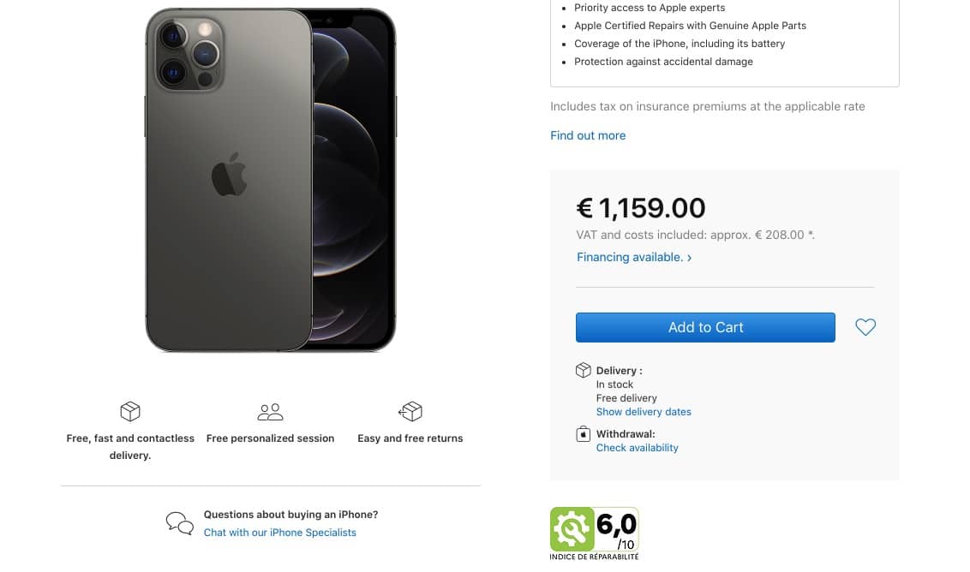970x572 pixels.
Task: Open the Find out more link
Action: pos(588,135)
